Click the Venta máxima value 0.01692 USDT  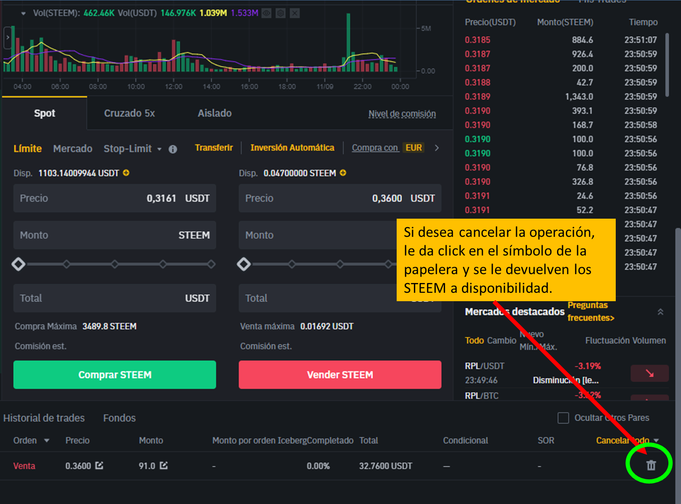pos(327,326)
